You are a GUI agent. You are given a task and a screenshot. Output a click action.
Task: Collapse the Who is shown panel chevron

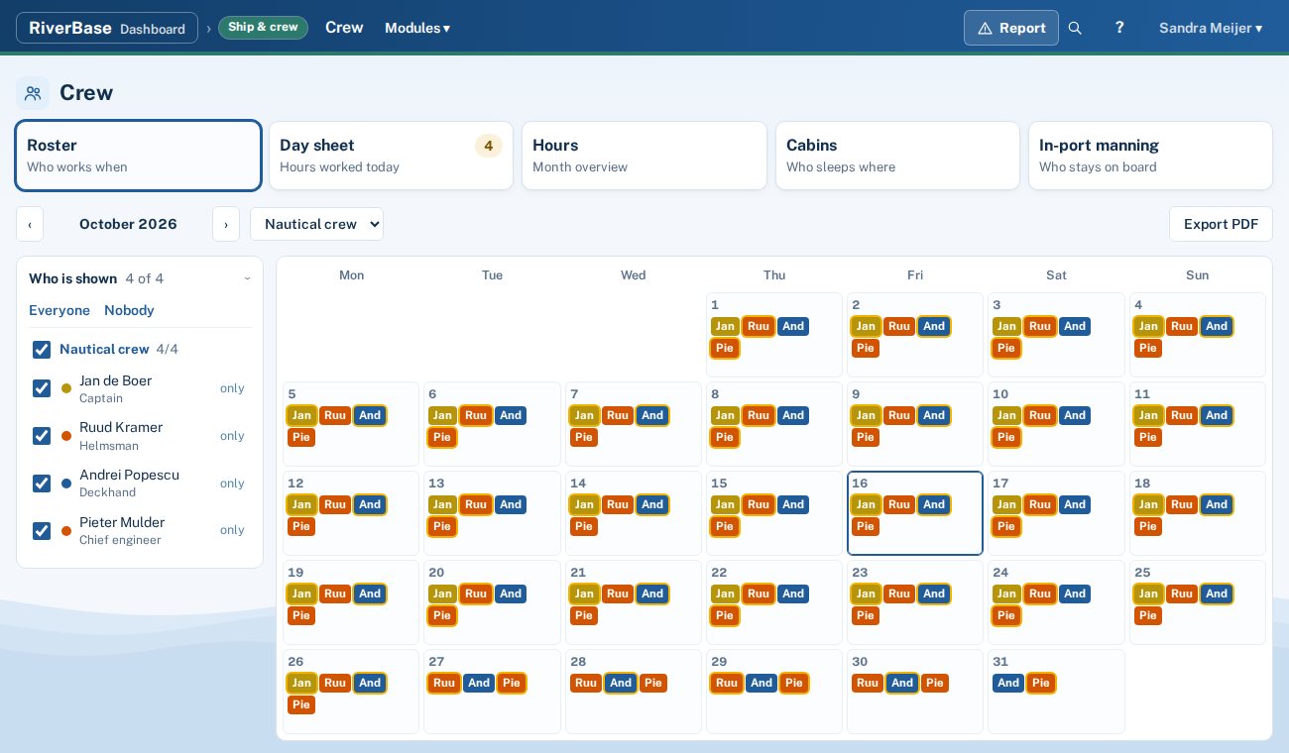247,279
